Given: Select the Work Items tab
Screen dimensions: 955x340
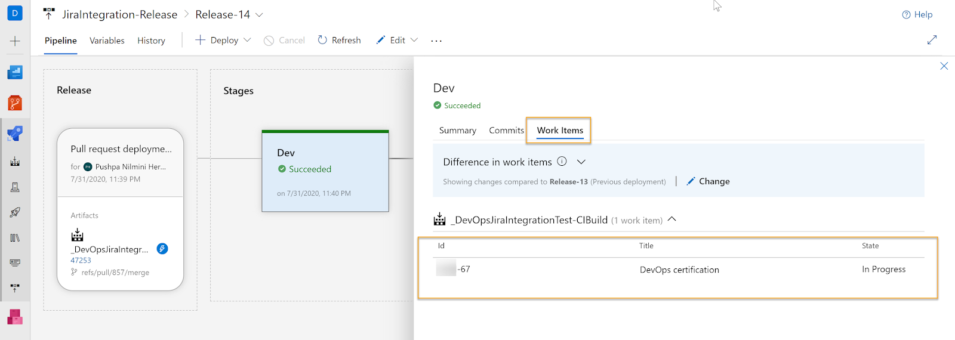Looking at the screenshot, I should [560, 130].
